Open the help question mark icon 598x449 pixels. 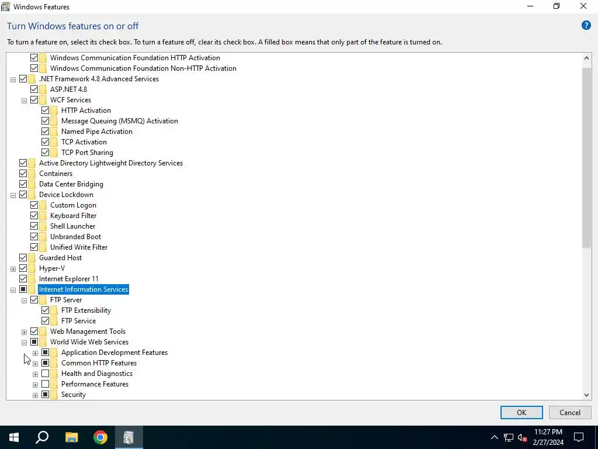click(586, 26)
